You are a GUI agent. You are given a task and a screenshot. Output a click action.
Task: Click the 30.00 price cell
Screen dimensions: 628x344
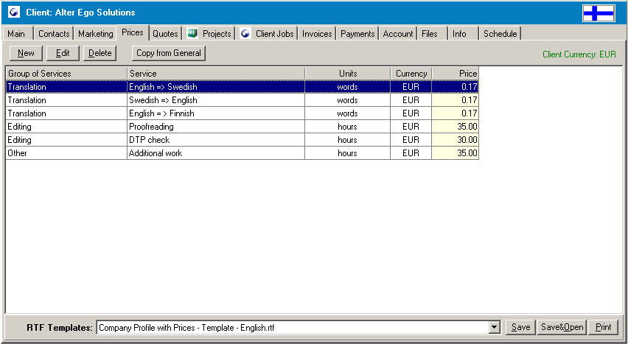click(x=456, y=140)
